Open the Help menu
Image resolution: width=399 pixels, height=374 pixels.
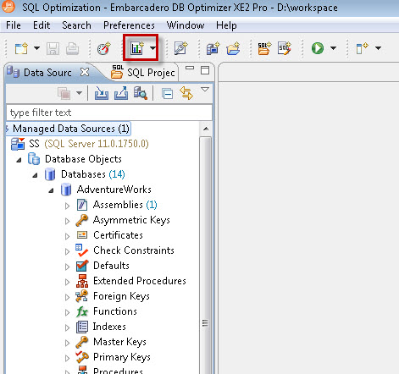pos(226,25)
